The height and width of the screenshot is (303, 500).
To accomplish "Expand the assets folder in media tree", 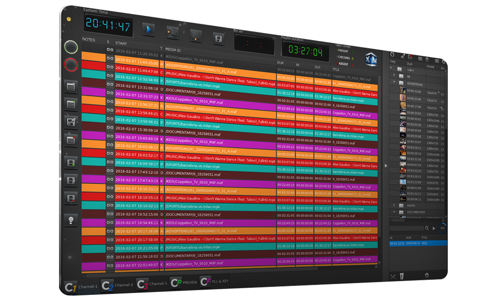I will [394, 205].
